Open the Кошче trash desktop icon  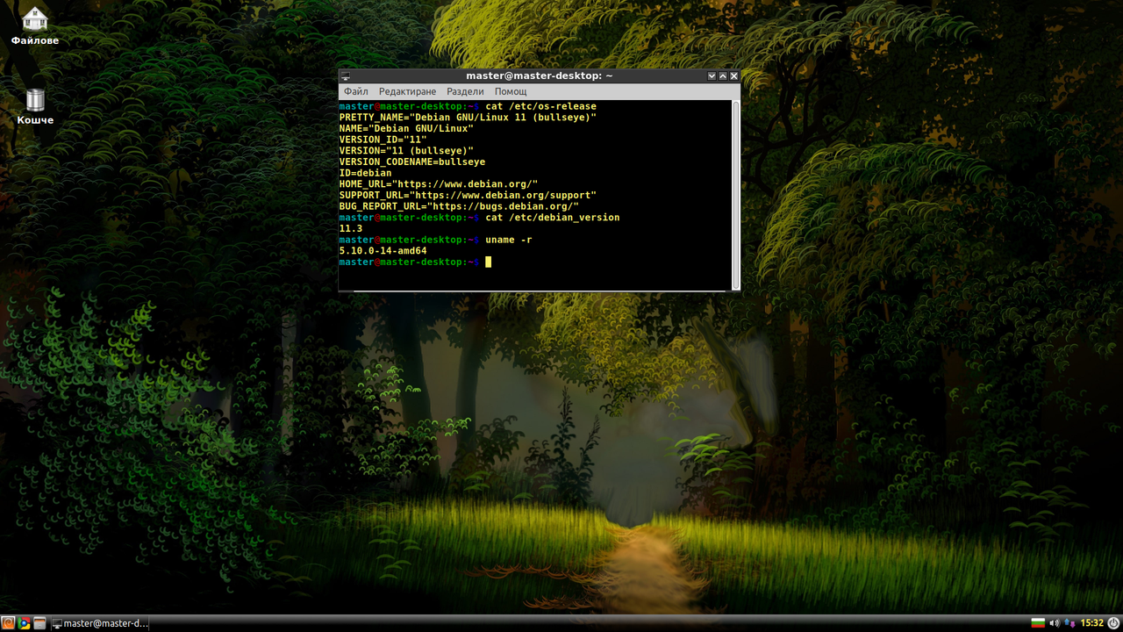(x=35, y=106)
